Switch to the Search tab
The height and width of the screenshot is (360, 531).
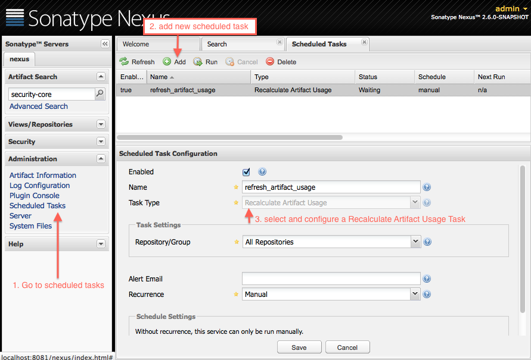point(243,44)
